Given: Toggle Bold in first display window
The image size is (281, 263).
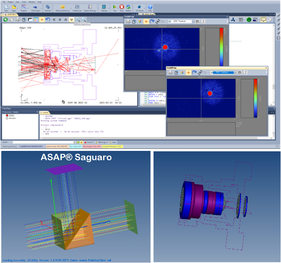Looking at the screenshot, I should [197, 21].
